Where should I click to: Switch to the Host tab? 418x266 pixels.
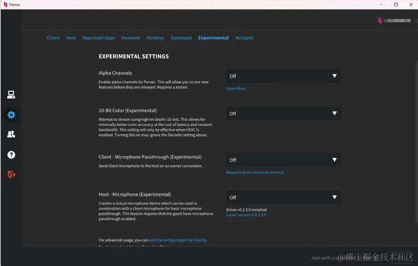coord(71,38)
